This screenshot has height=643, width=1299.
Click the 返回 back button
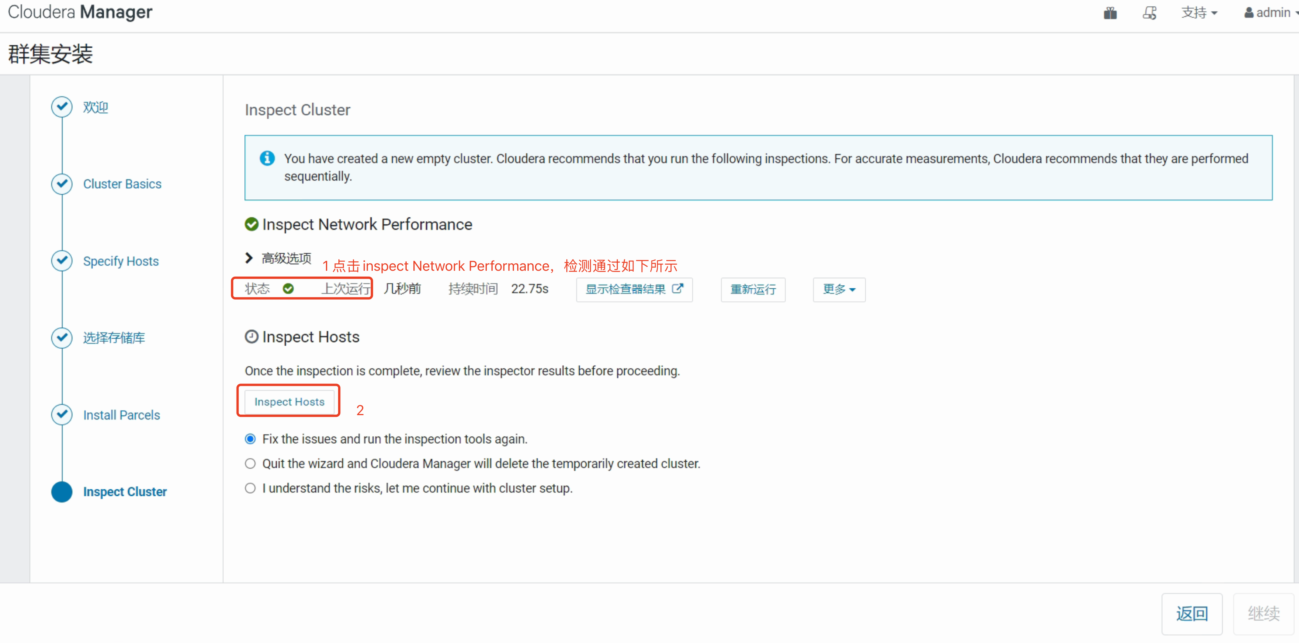point(1191,613)
